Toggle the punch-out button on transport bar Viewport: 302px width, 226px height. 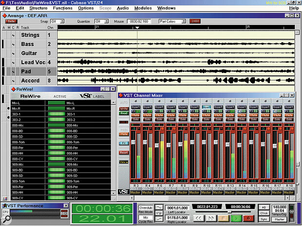coord(159,219)
